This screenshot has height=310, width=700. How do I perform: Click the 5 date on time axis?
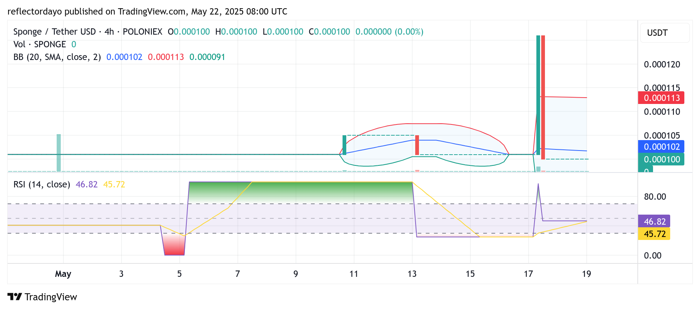(x=179, y=274)
